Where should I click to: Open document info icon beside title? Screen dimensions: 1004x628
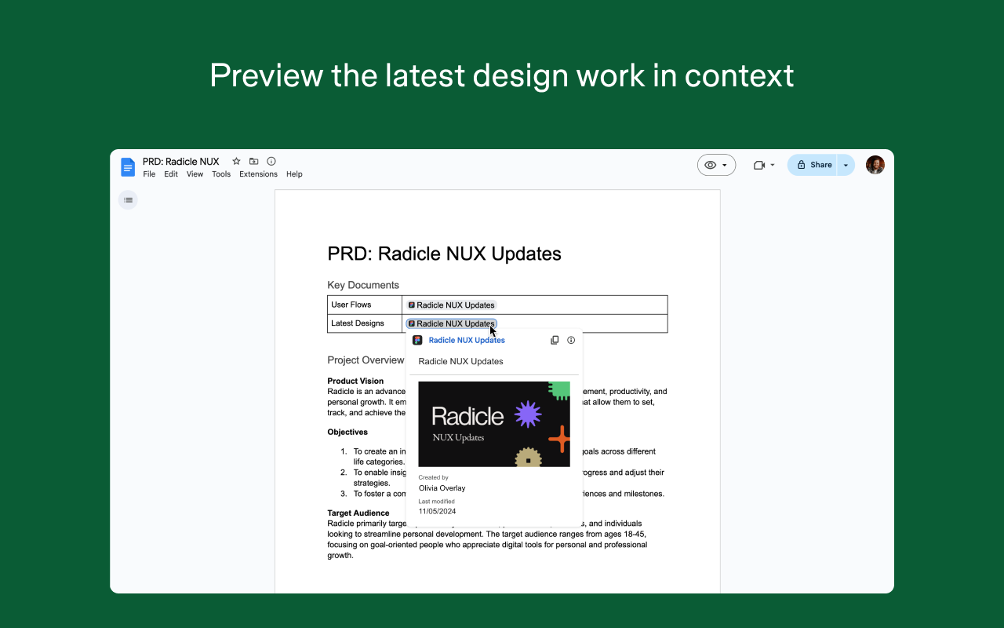[271, 161]
